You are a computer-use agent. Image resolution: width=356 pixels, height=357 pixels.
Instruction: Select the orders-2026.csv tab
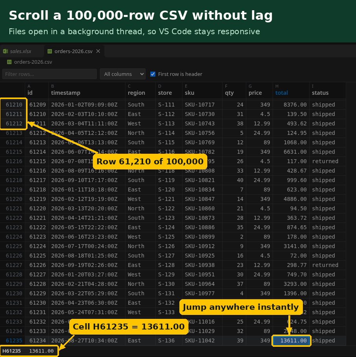click(x=74, y=51)
